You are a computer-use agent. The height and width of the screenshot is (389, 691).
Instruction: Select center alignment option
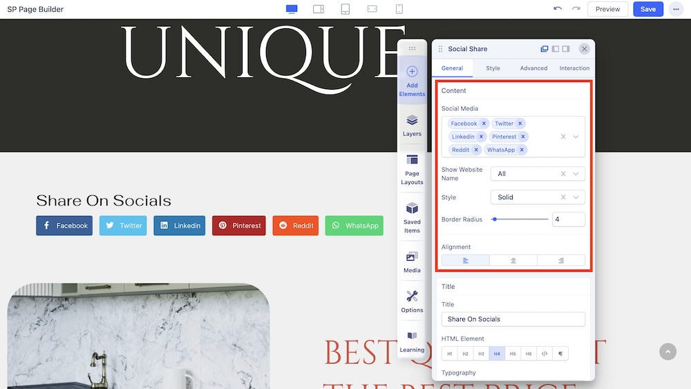513,261
